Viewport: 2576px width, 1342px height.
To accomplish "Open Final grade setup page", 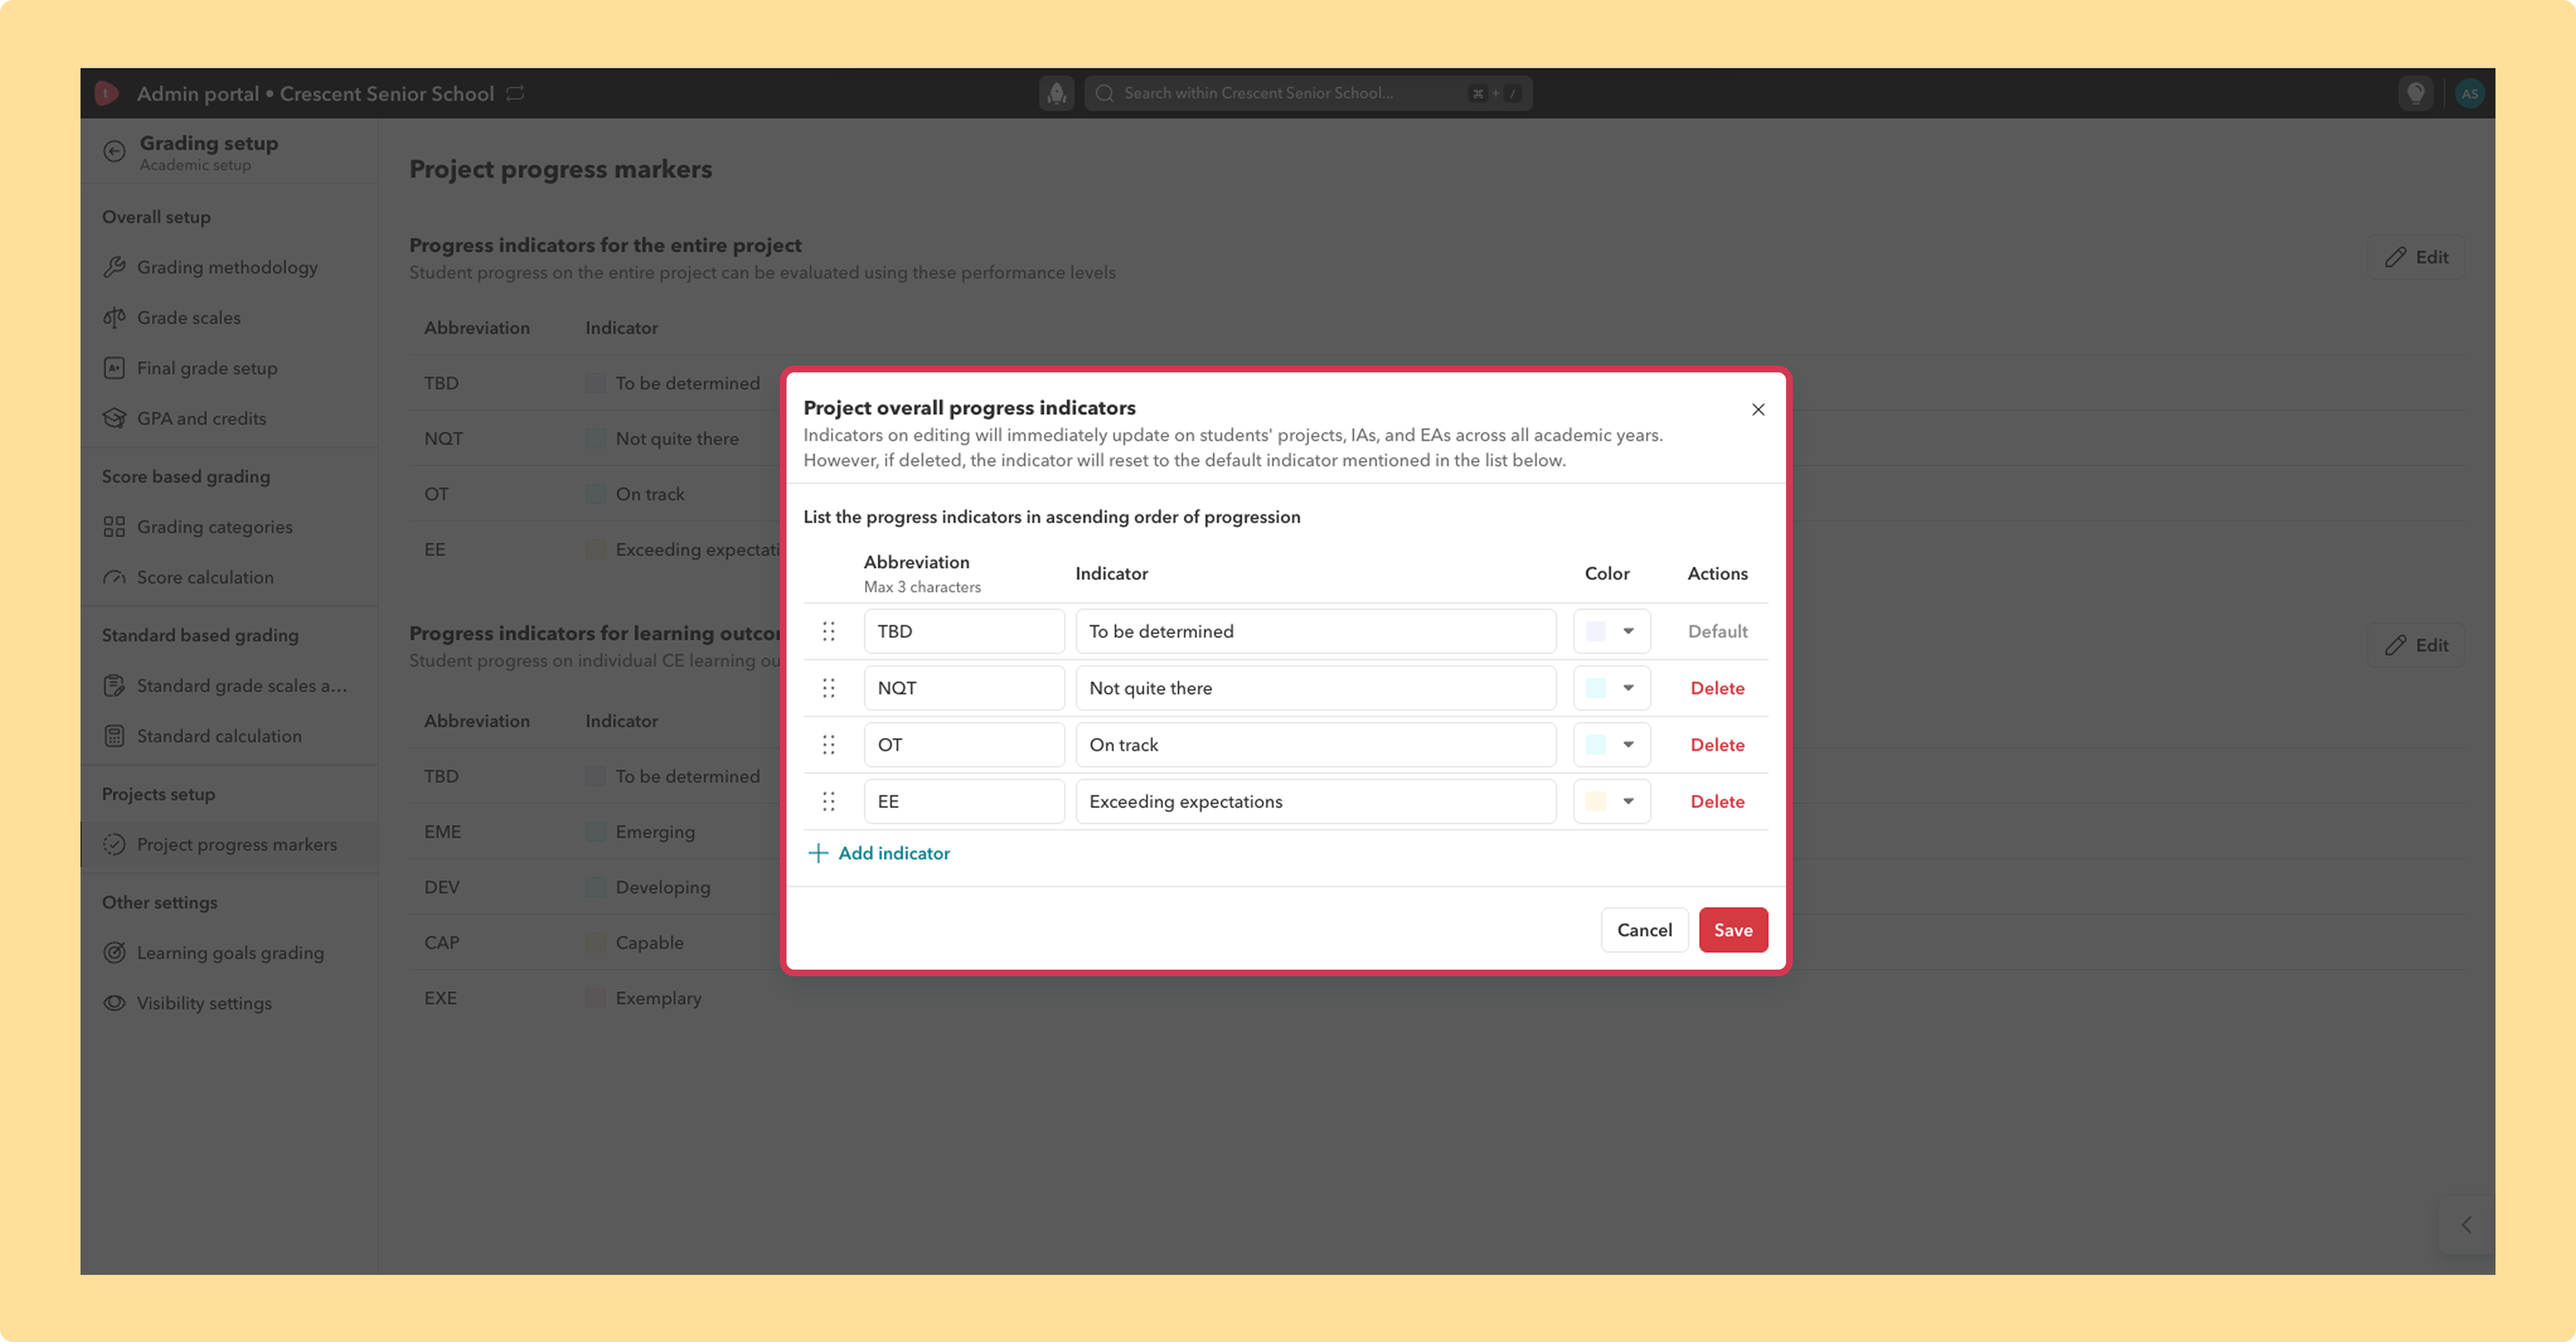I will click(x=228, y=368).
